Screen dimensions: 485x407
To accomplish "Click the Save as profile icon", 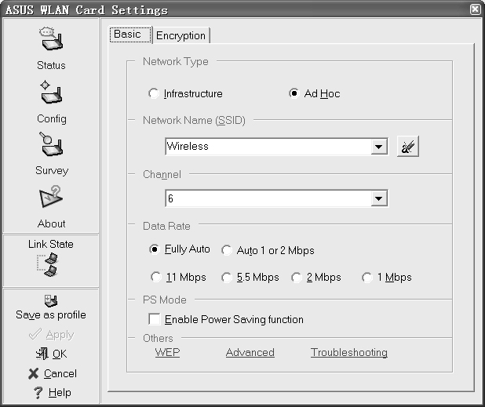I will click(x=51, y=301).
